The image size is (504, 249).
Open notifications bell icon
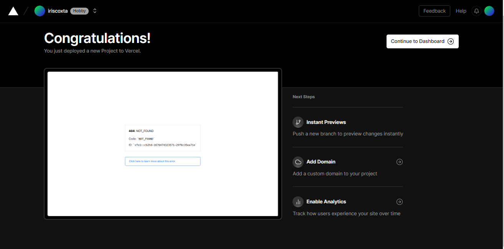[476, 11]
